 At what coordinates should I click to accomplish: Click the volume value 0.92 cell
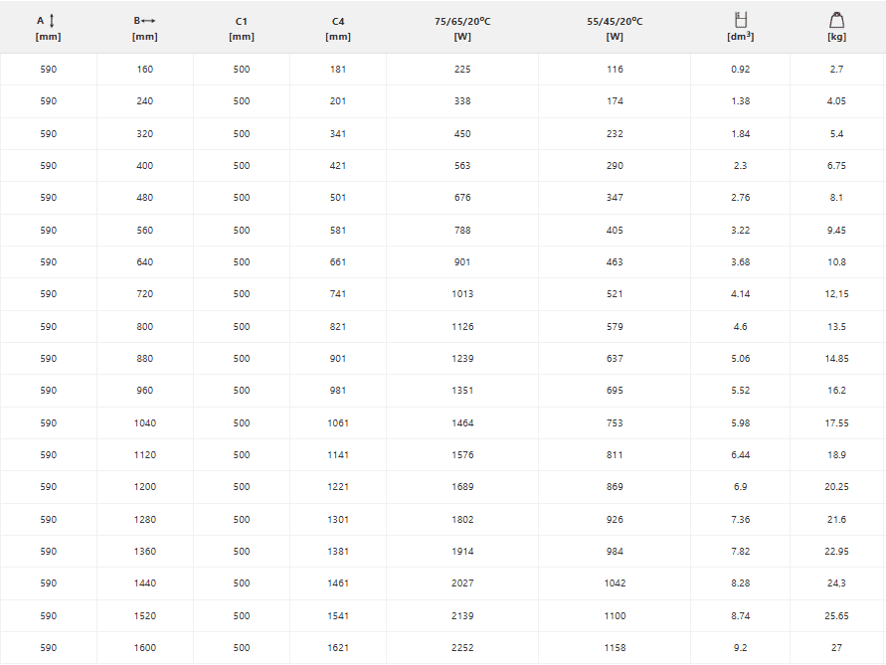(x=740, y=70)
